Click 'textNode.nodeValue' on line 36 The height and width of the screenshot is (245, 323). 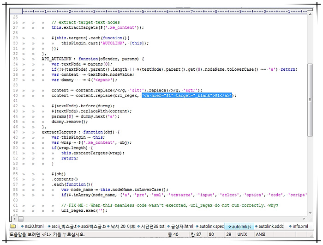pos(111,74)
